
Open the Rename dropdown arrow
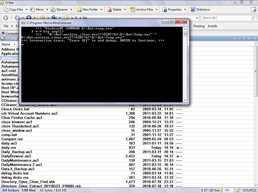point(71,10)
